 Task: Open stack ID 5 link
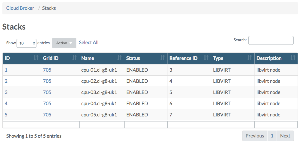[6, 115]
